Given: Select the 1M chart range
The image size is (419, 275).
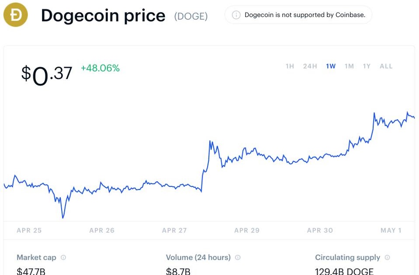Looking at the screenshot, I should click(x=349, y=66).
